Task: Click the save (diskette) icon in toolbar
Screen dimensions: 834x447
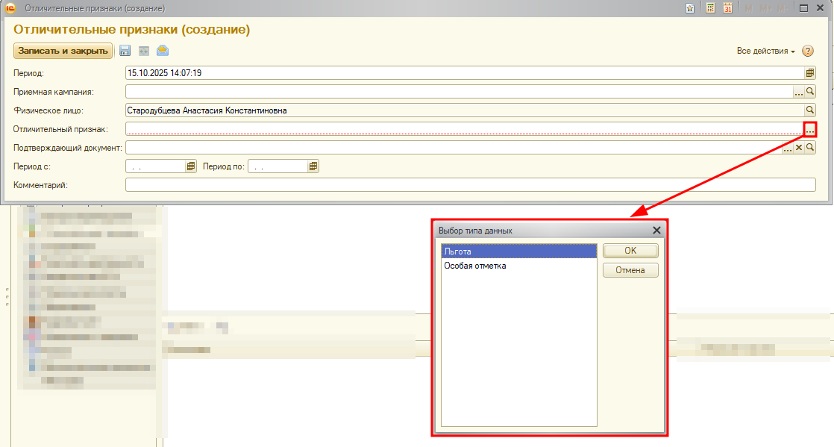Action: pyautogui.click(x=125, y=51)
